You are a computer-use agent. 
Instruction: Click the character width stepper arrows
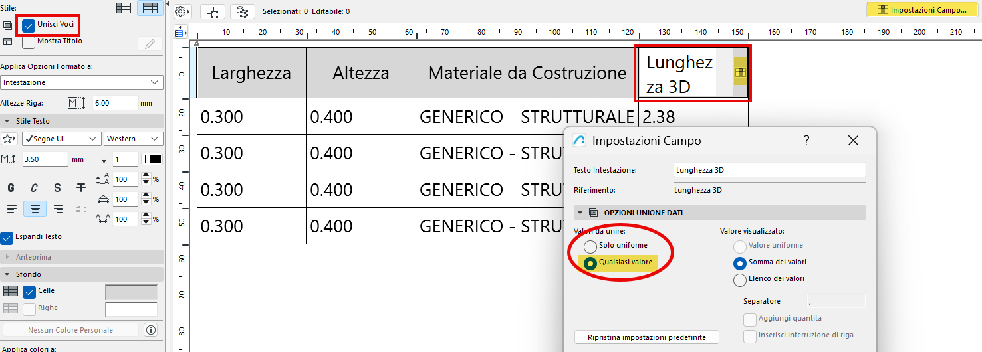(146, 199)
